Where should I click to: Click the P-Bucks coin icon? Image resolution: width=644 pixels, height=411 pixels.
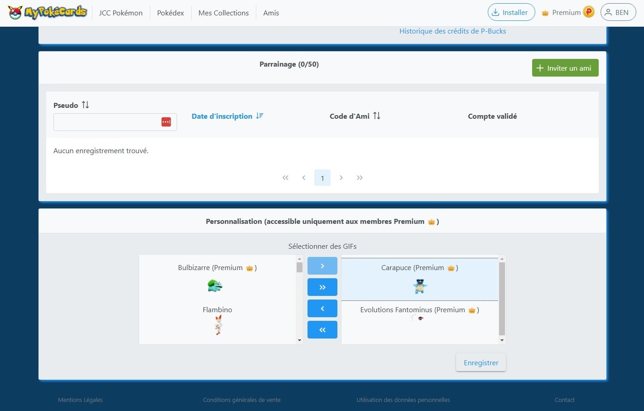[x=588, y=12]
